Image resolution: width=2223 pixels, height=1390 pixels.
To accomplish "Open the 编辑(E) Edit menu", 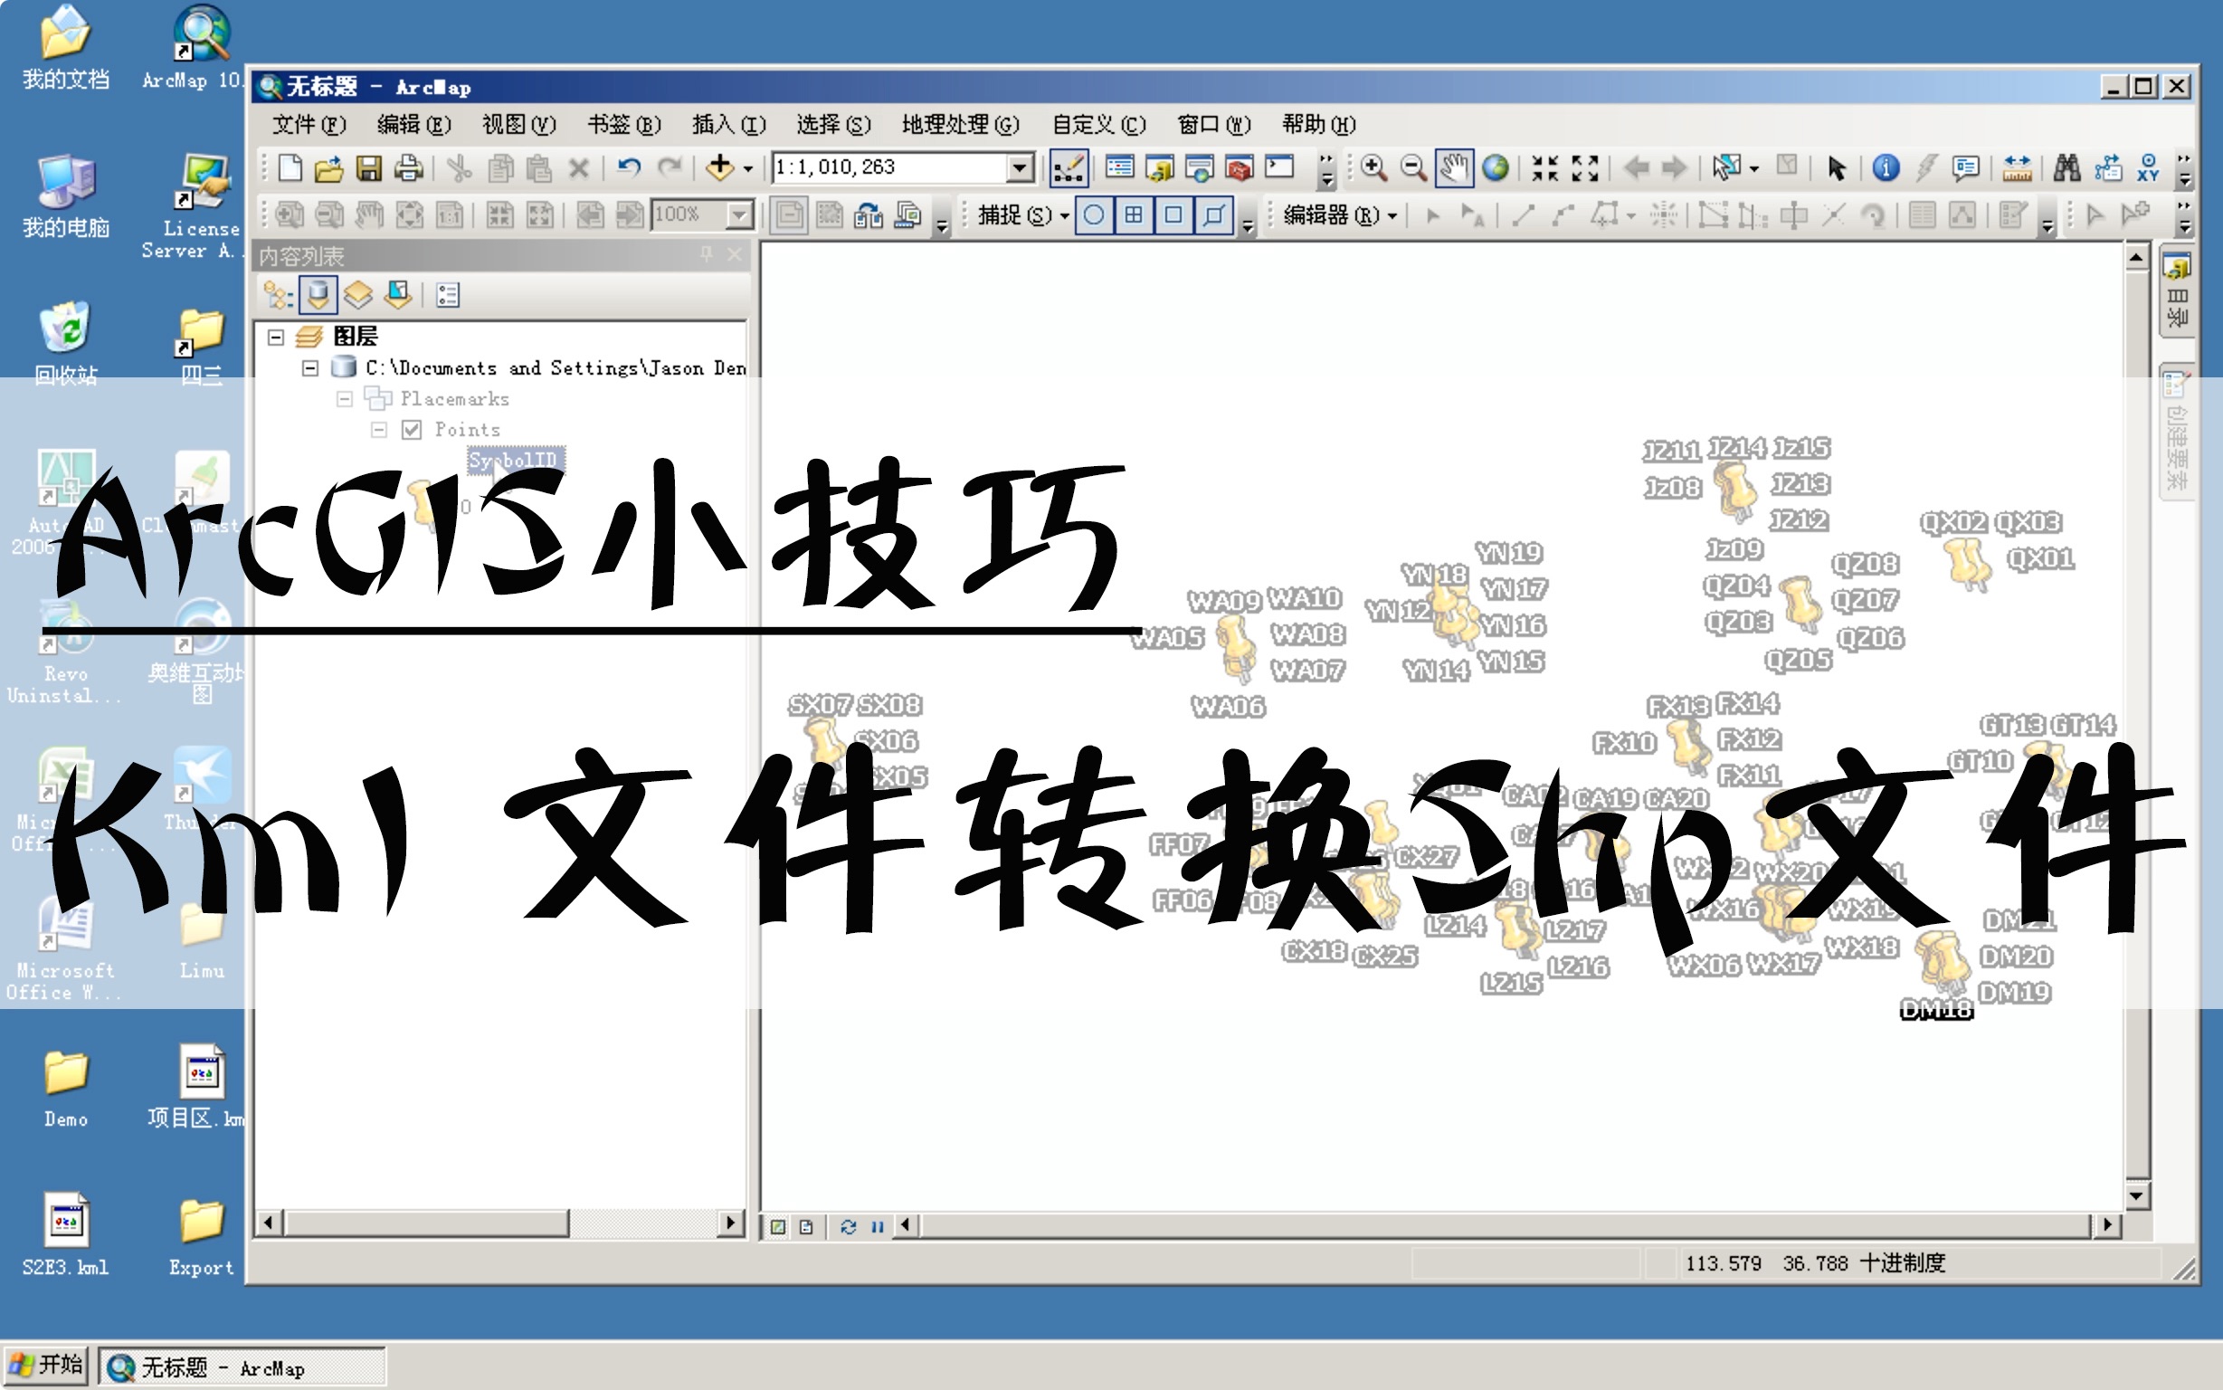I will tap(413, 124).
